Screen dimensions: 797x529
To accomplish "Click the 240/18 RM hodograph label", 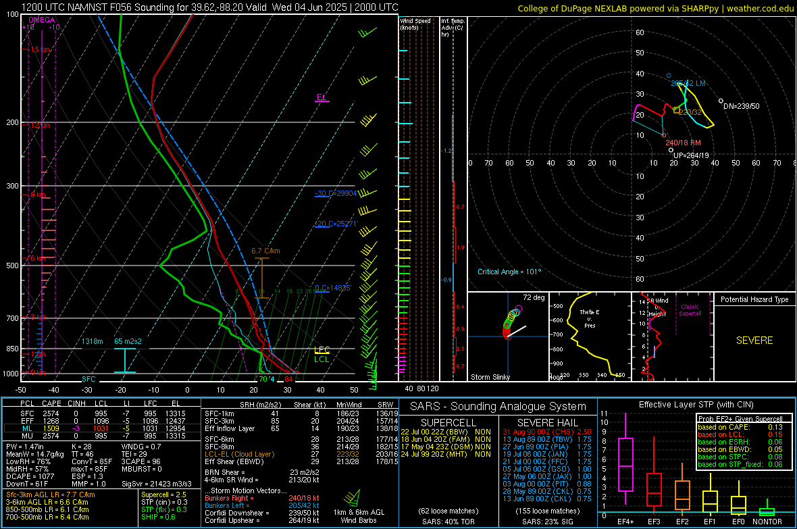I will pos(683,143).
